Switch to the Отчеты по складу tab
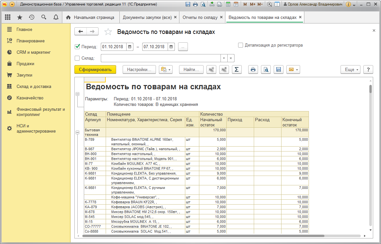381x244 pixels. click(201, 17)
